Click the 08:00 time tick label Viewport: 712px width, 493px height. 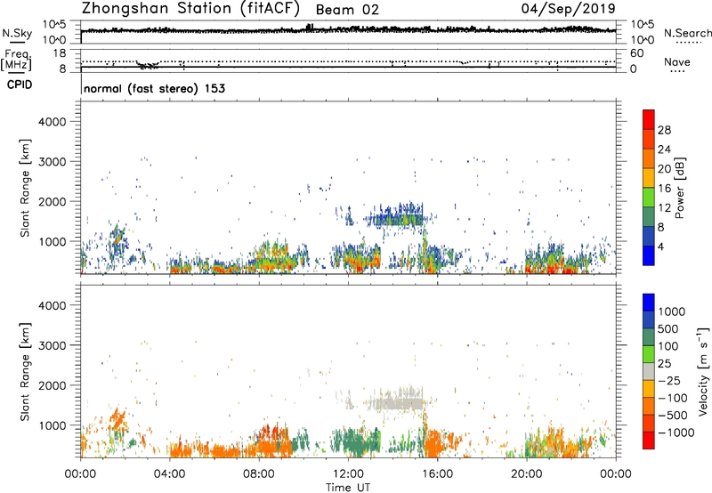[x=259, y=474]
